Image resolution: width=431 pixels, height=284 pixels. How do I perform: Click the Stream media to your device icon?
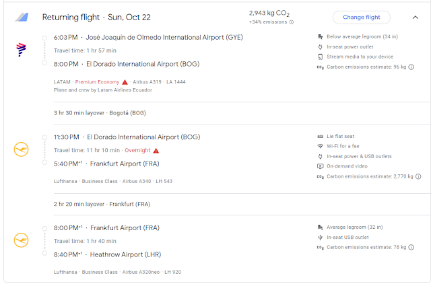[320, 57]
